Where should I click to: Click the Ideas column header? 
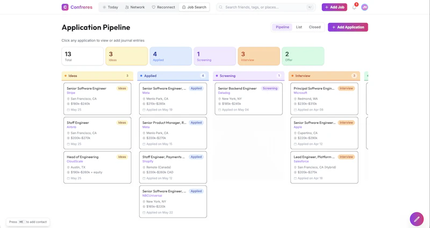(97, 76)
